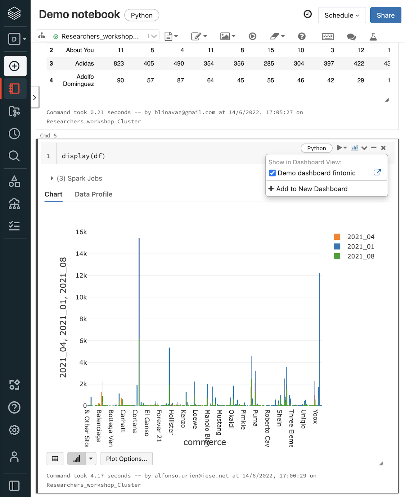Open Demo dashboard fintonic in new window
This screenshot has width=405, height=497.
377,173
